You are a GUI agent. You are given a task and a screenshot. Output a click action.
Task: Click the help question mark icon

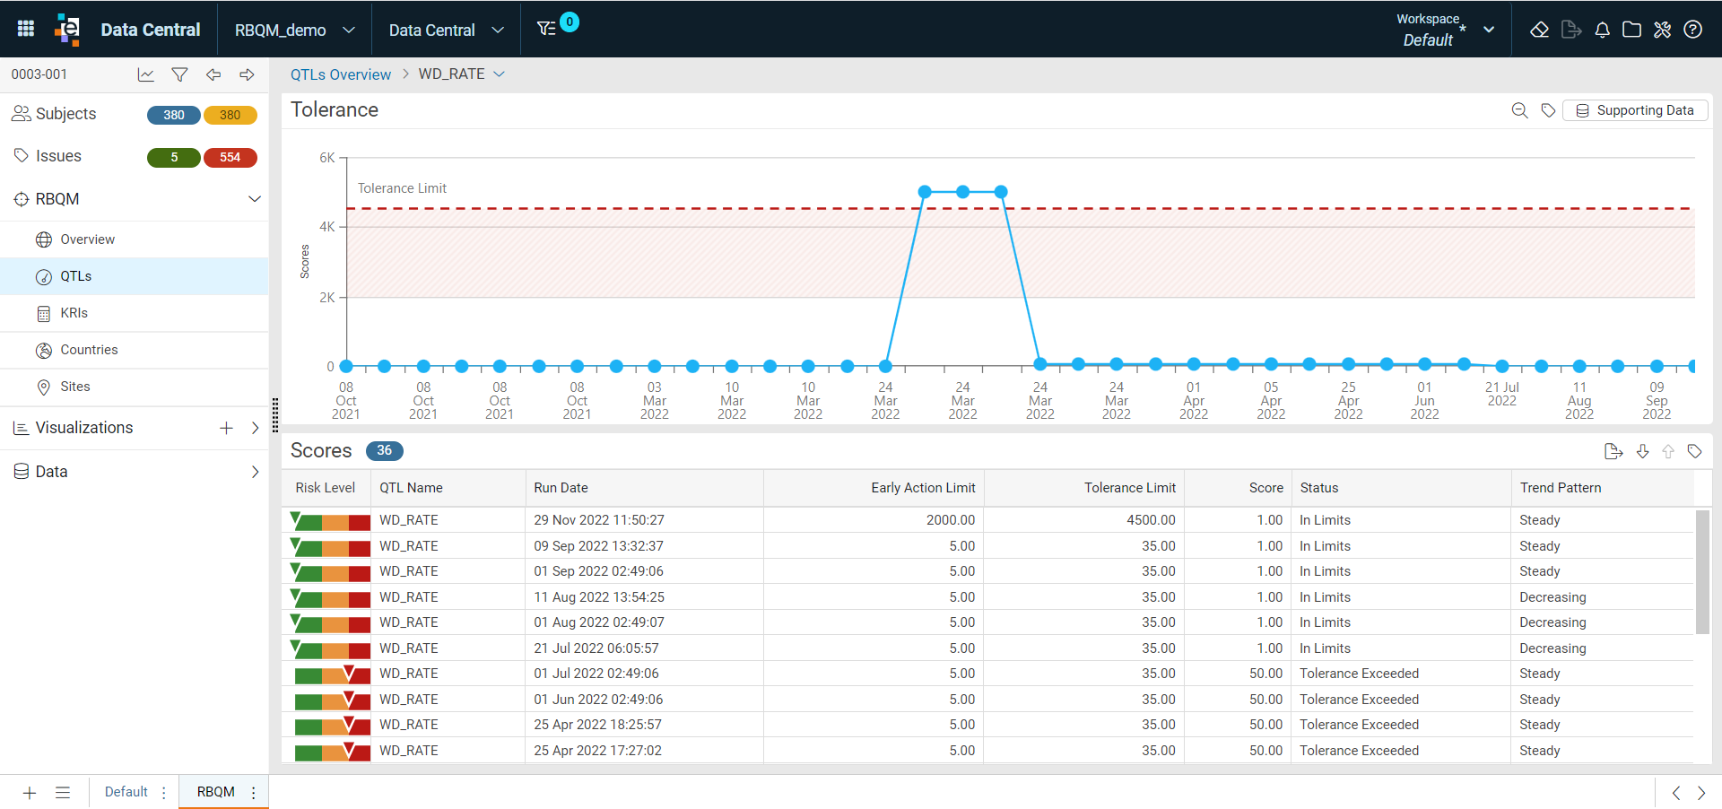click(x=1692, y=30)
